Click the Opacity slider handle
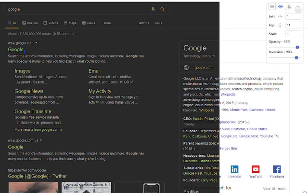This screenshot has width=308, height=193. [x=297, y=47]
